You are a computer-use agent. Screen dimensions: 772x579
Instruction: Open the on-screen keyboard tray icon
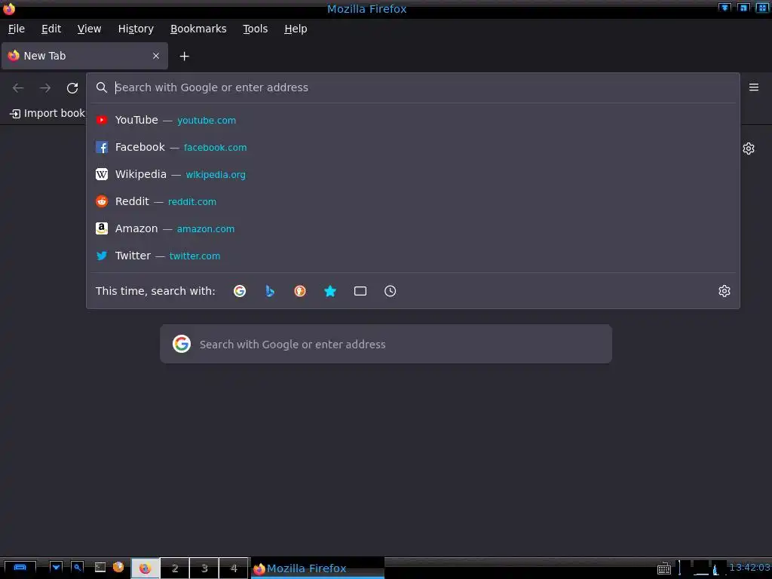(x=663, y=568)
